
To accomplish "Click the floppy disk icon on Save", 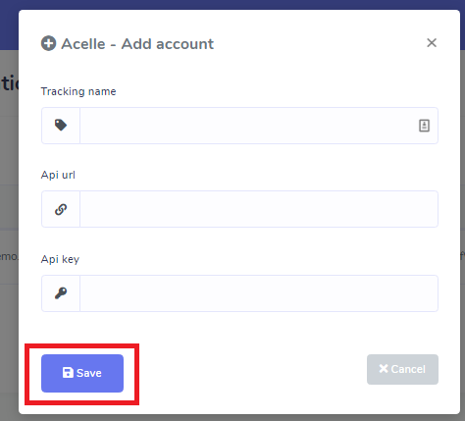I will click(68, 373).
